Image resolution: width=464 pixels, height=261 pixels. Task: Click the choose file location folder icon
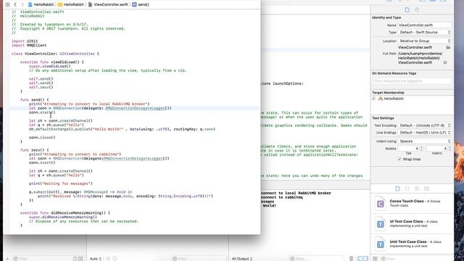pyautogui.click(x=448, y=47)
